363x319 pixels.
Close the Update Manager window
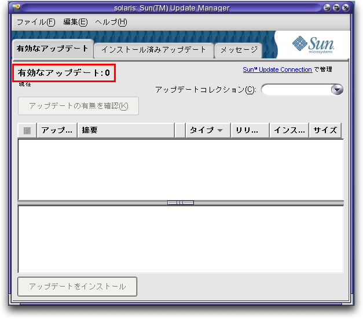(346, 8)
